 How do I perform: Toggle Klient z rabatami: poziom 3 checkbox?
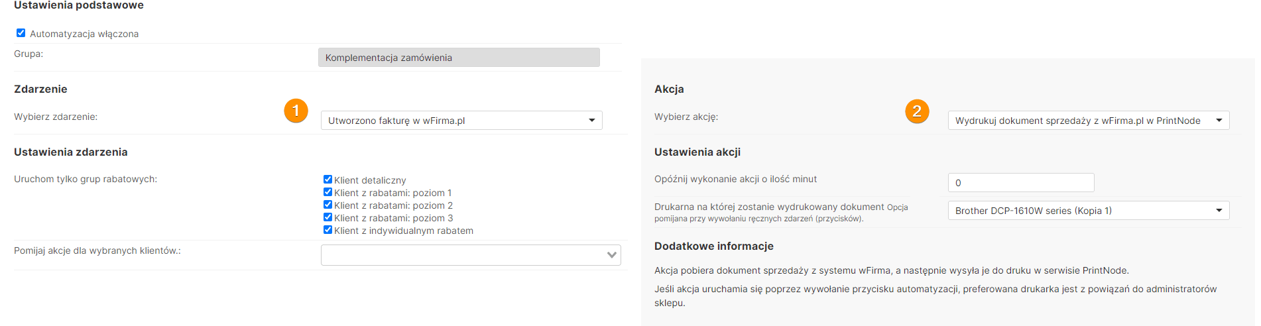328,217
